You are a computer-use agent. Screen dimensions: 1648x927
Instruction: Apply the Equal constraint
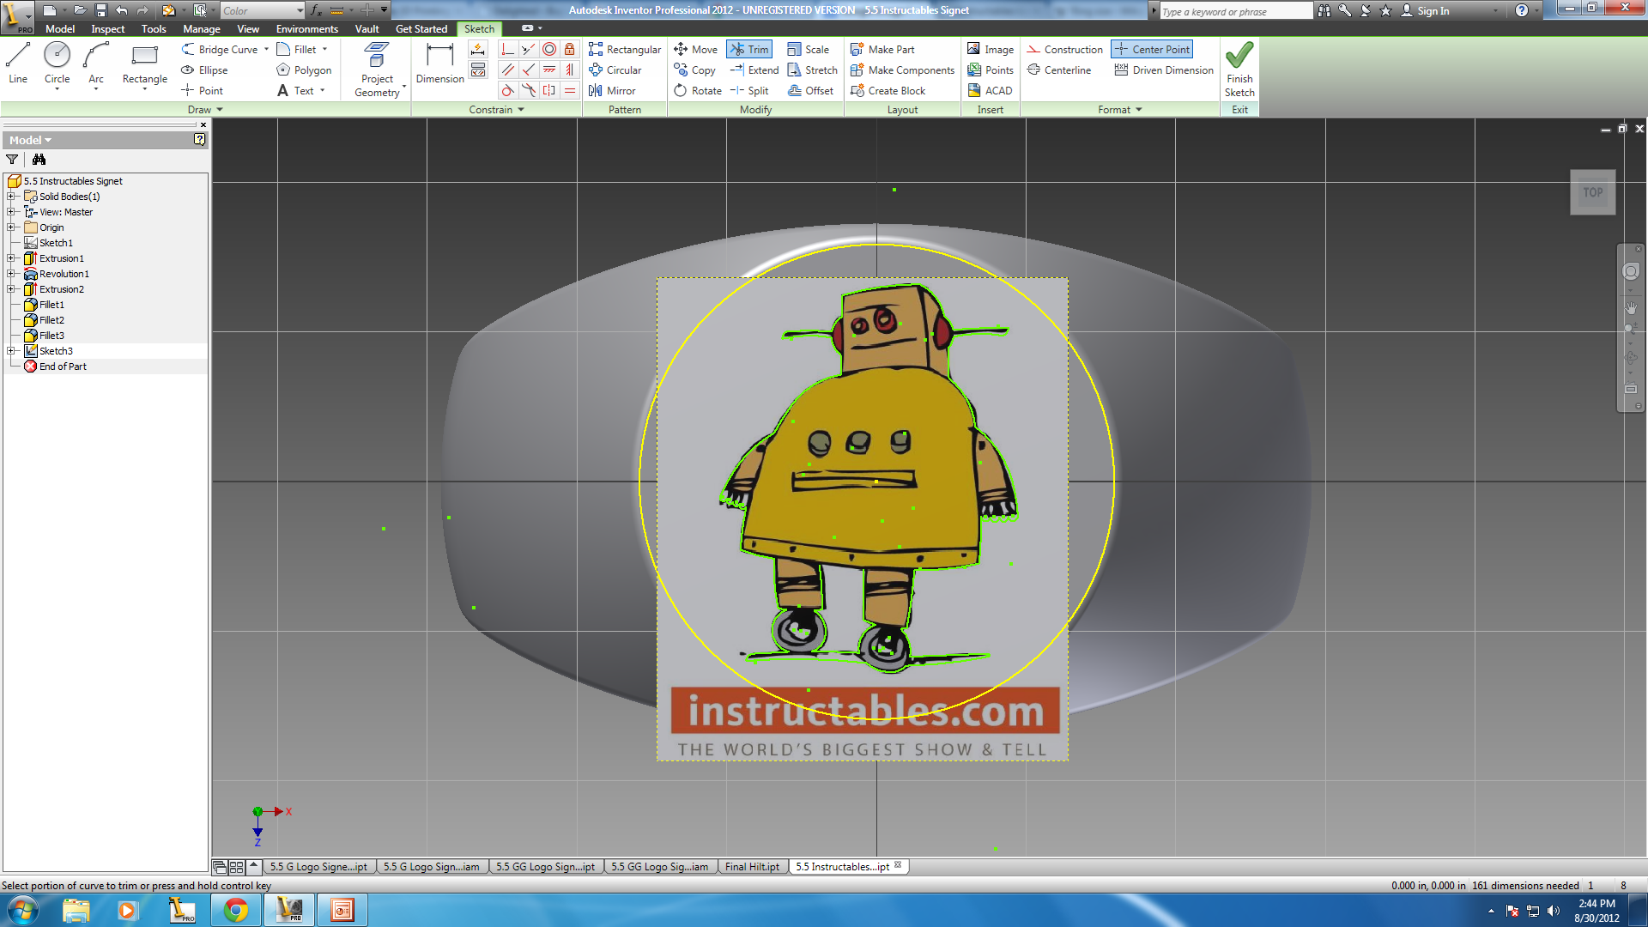569,90
